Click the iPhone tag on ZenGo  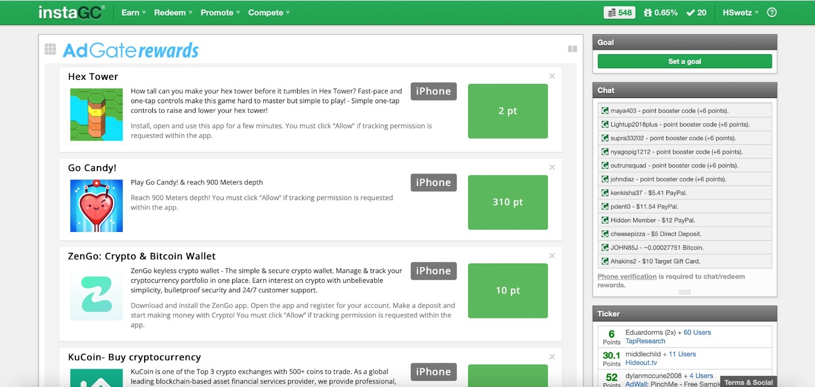pyautogui.click(x=433, y=271)
